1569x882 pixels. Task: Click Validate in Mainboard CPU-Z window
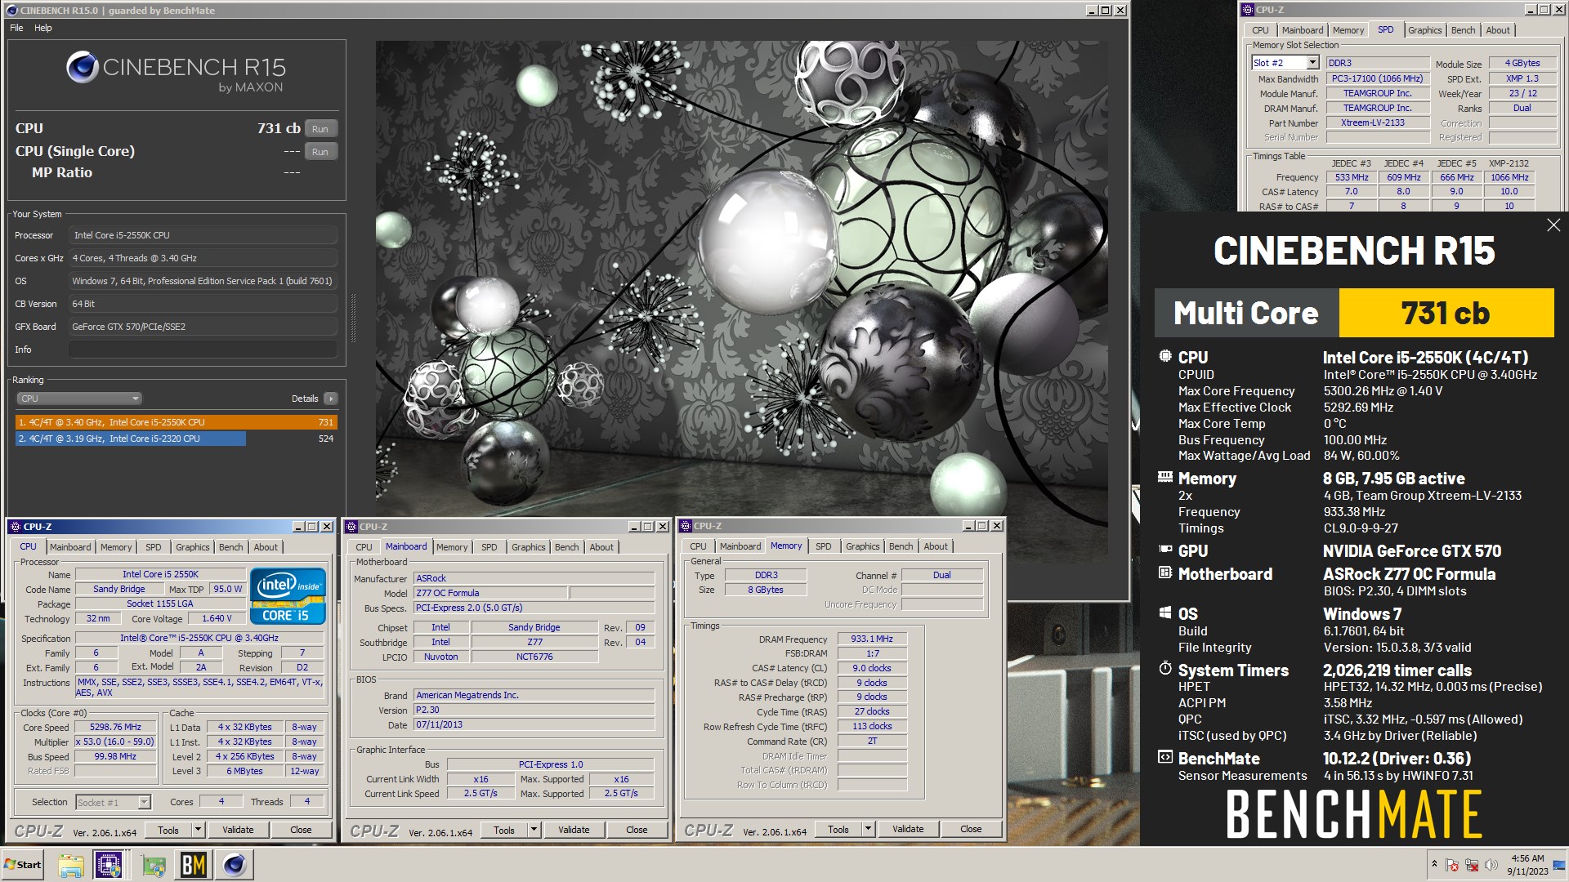point(574,830)
